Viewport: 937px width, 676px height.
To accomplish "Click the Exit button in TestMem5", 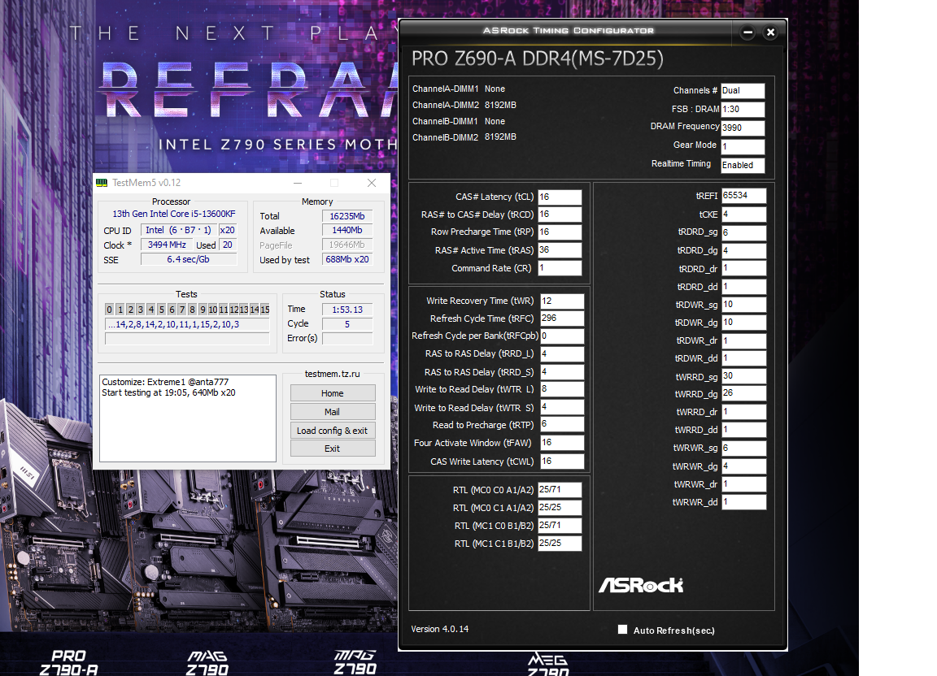I will (x=333, y=448).
